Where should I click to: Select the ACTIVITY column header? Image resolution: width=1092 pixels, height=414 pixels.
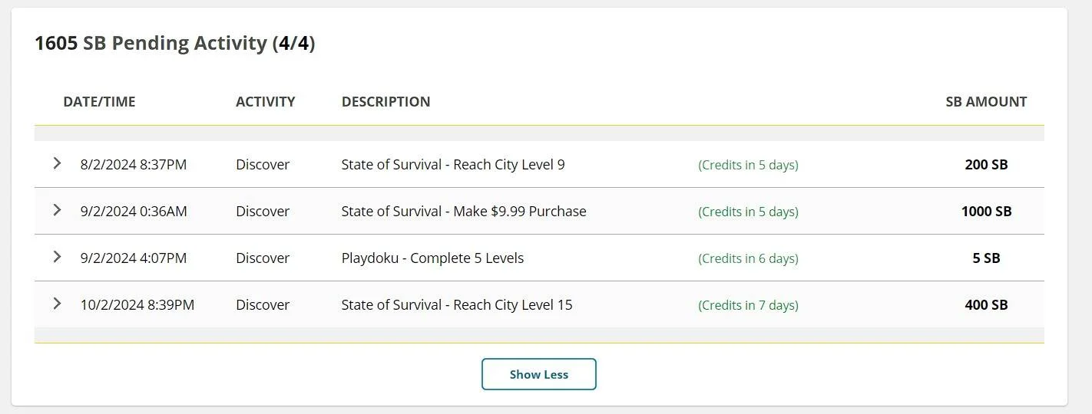coord(265,101)
